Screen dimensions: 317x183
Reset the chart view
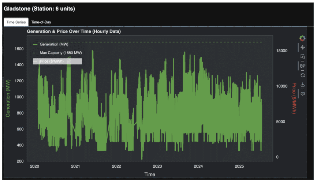(302, 75)
